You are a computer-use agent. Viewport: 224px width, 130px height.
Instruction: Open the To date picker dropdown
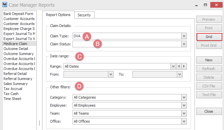click(180, 74)
